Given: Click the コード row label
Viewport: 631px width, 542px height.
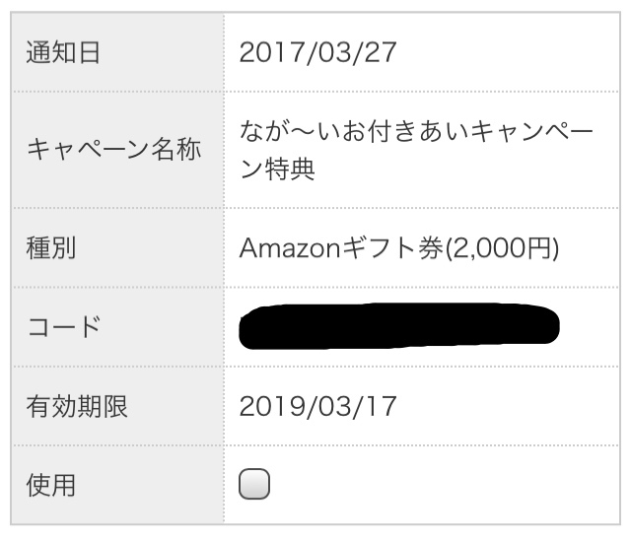Looking at the screenshot, I should [63, 327].
